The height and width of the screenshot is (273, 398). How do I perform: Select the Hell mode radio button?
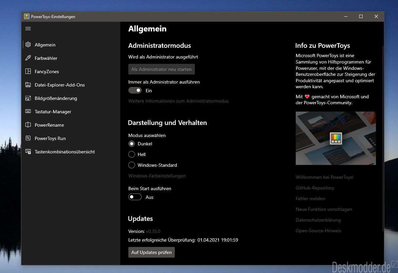click(x=131, y=154)
